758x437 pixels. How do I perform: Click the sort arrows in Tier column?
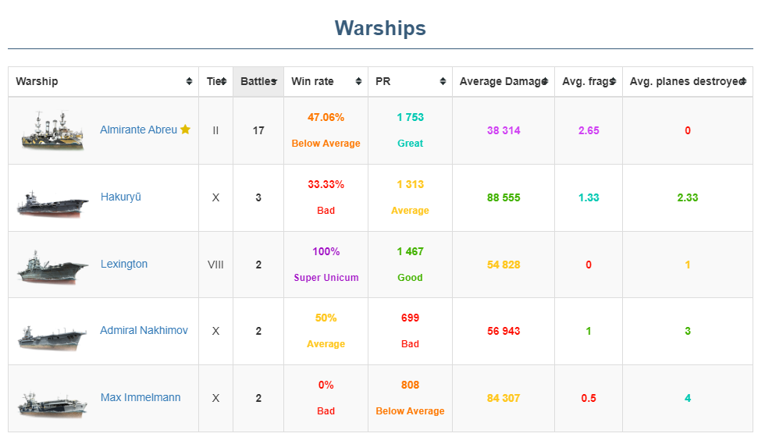coord(223,82)
